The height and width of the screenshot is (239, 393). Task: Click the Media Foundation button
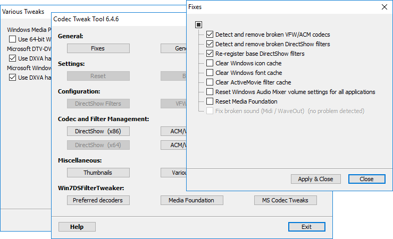(x=191, y=200)
